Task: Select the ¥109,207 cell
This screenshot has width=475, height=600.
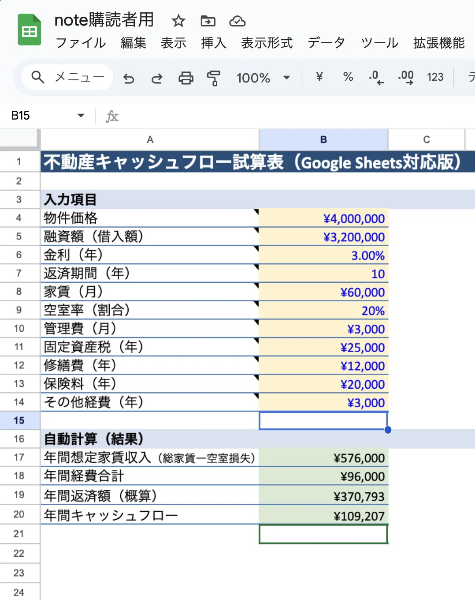Action: point(323,515)
